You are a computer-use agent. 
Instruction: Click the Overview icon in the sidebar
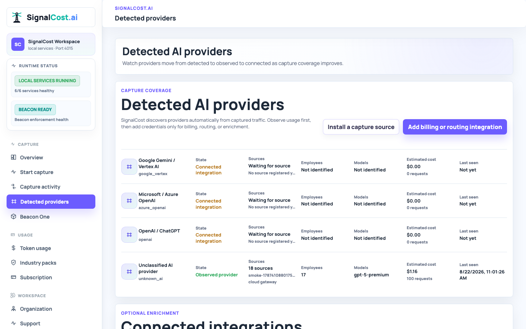14,157
